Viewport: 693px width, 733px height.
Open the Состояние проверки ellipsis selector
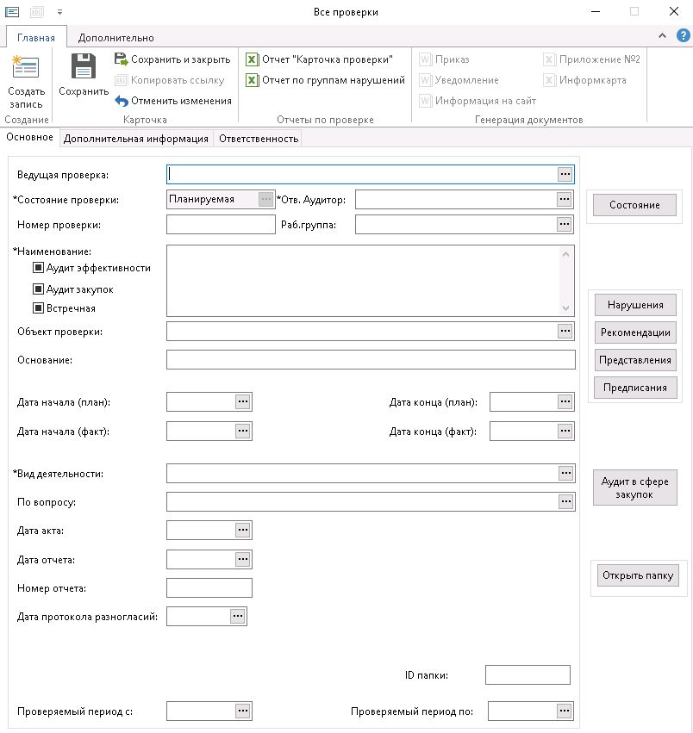coord(265,199)
